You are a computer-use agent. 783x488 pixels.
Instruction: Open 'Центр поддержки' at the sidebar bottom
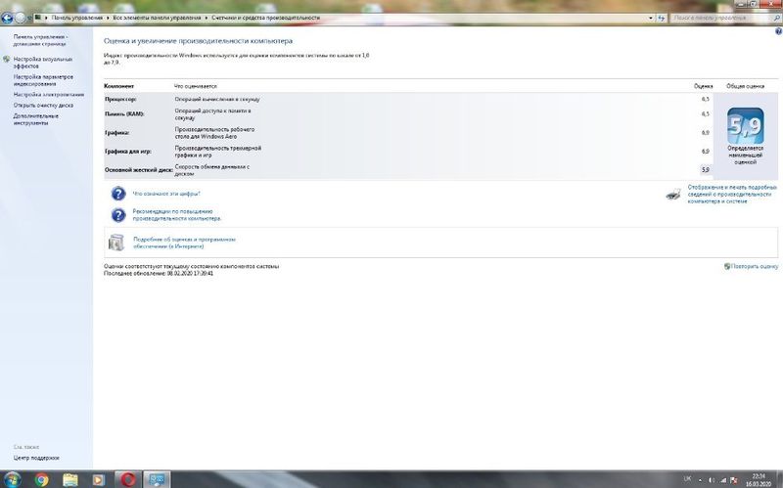click(x=35, y=457)
